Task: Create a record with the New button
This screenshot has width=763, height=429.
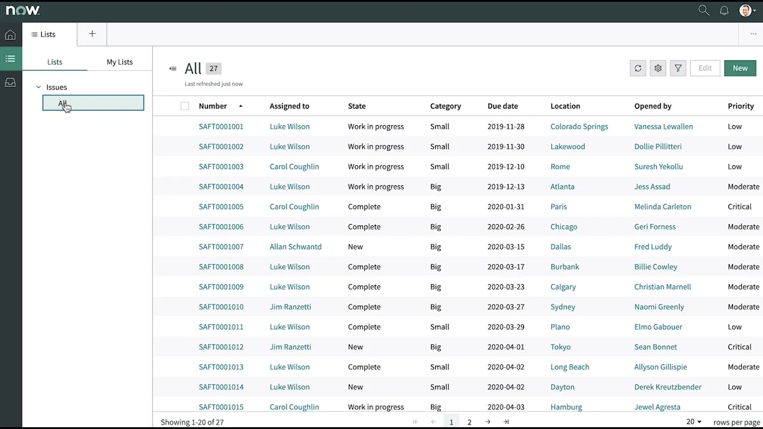Action: point(740,68)
